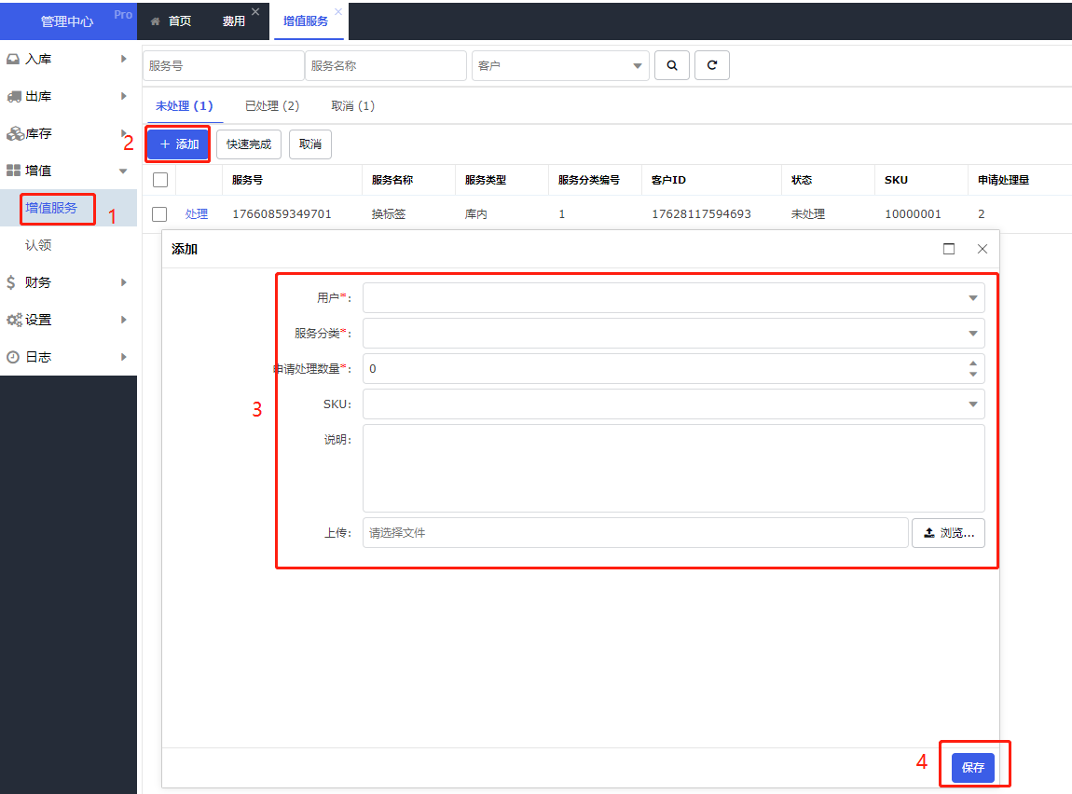Click cell 17628117594693
Image resolution: width=1072 pixels, height=794 pixels.
(x=701, y=213)
